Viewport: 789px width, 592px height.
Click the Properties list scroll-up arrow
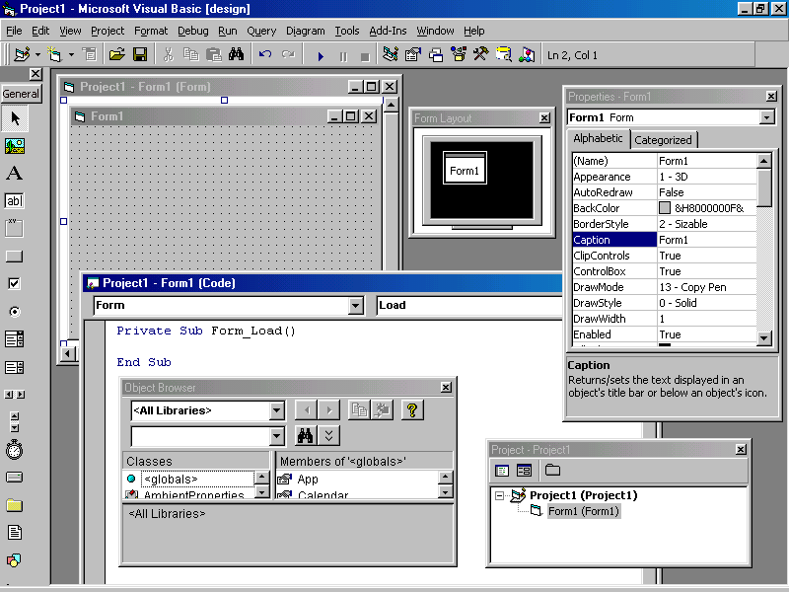click(763, 161)
